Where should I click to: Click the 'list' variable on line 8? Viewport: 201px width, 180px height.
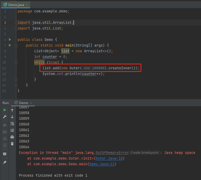[x=65, y=51]
